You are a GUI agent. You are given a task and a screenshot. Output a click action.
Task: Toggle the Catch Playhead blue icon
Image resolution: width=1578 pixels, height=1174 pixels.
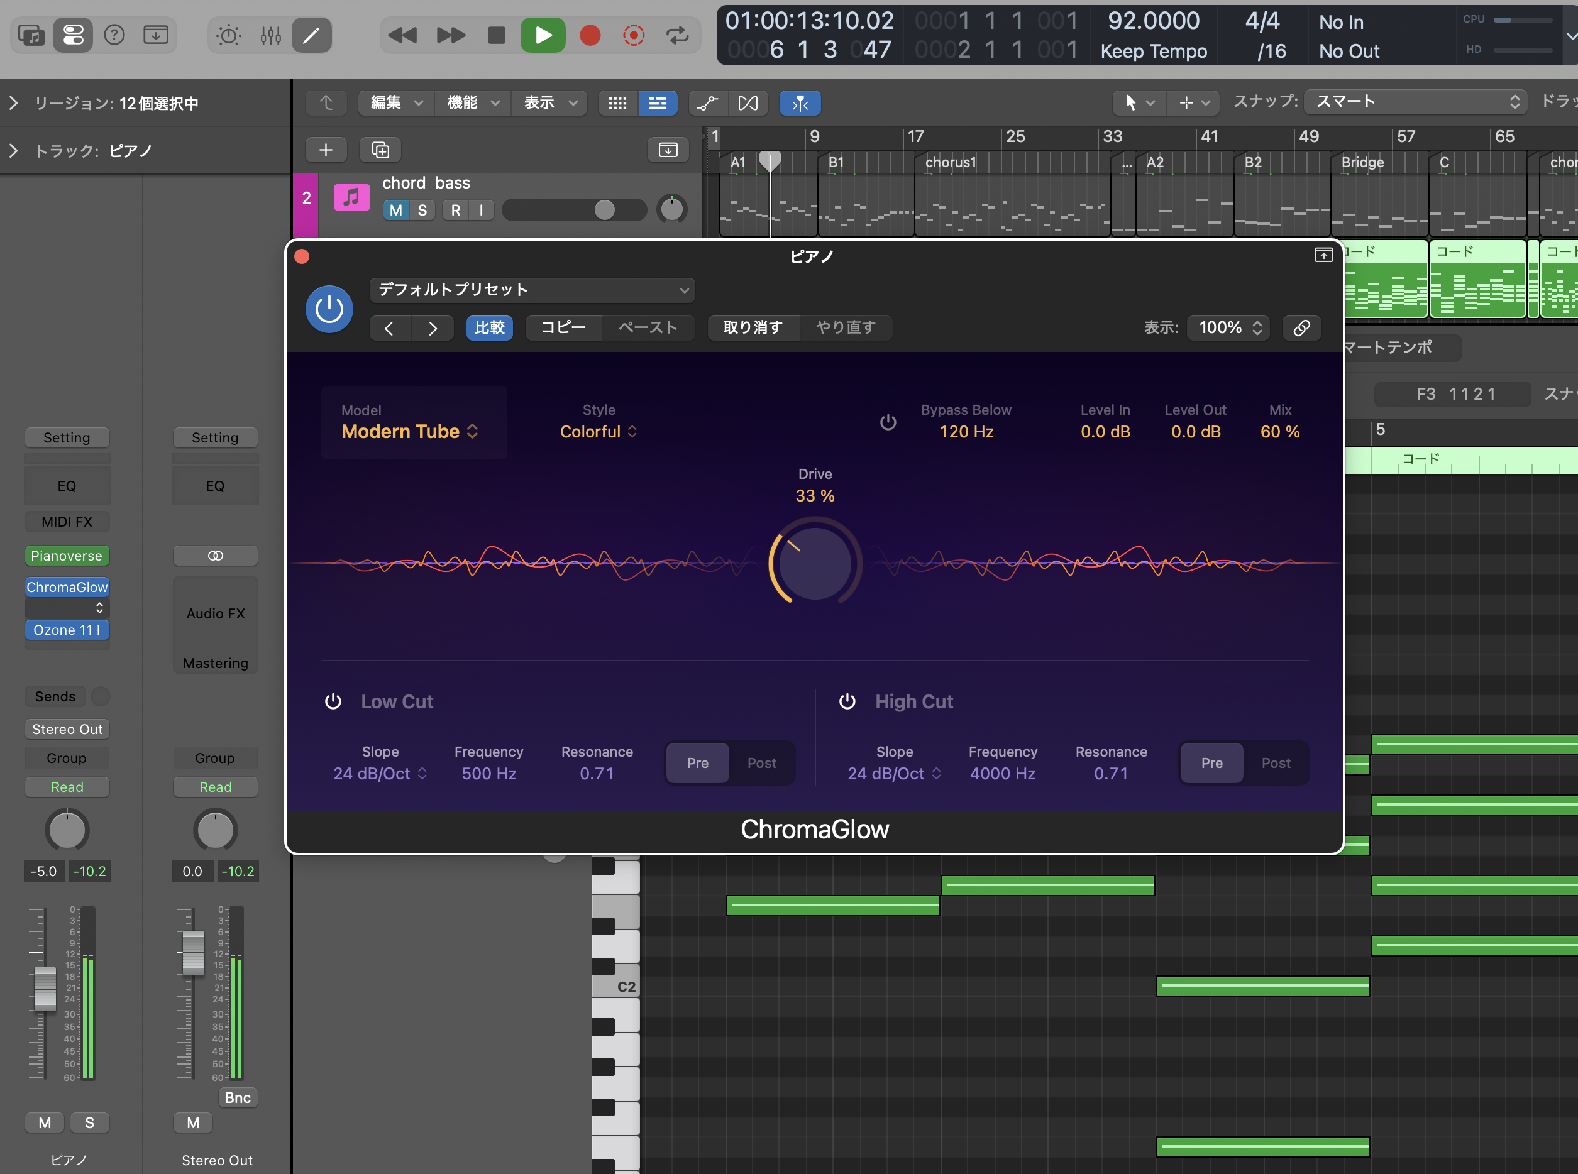tap(800, 104)
